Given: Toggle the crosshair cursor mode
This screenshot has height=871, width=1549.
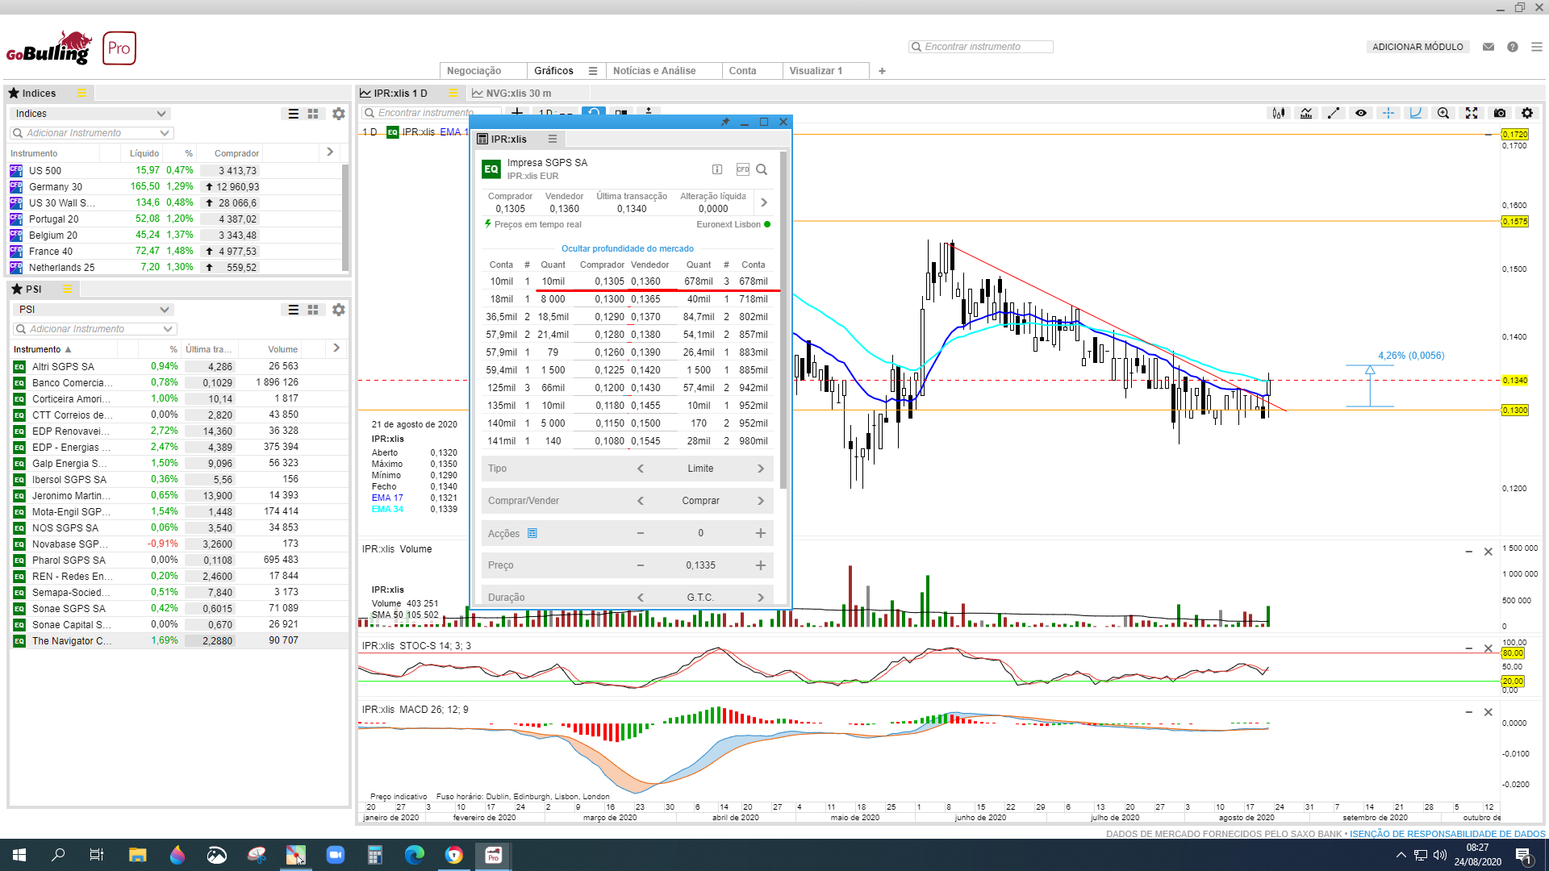Looking at the screenshot, I should point(1388,113).
